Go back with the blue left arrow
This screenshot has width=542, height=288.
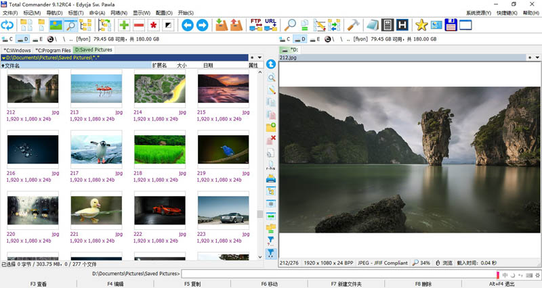click(x=188, y=25)
